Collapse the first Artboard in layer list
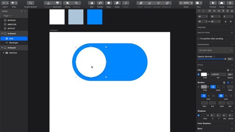 2,33
